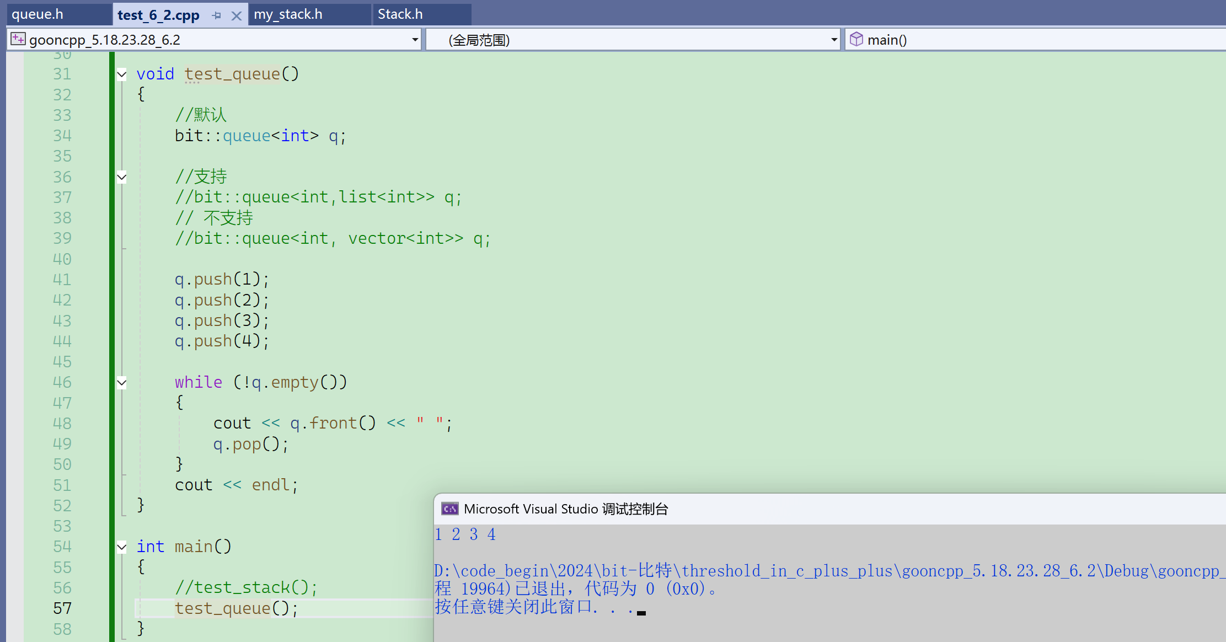Click the breakpoint margin beside line 46
Viewport: 1226px width, 642px height.
coord(15,382)
